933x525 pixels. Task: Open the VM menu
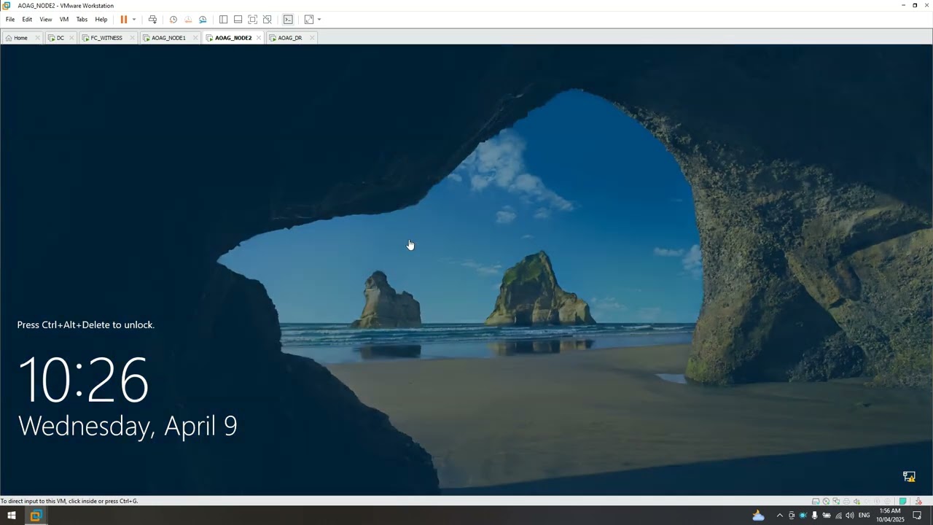(x=64, y=20)
